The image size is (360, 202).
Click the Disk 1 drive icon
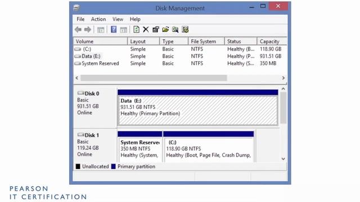[x=80, y=135]
